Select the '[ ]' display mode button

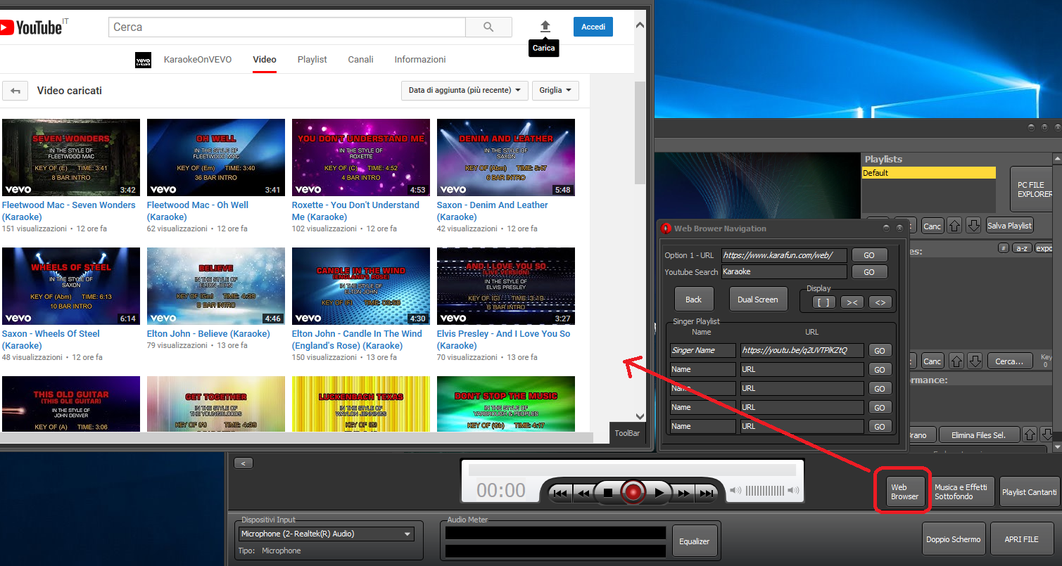pyautogui.click(x=824, y=302)
